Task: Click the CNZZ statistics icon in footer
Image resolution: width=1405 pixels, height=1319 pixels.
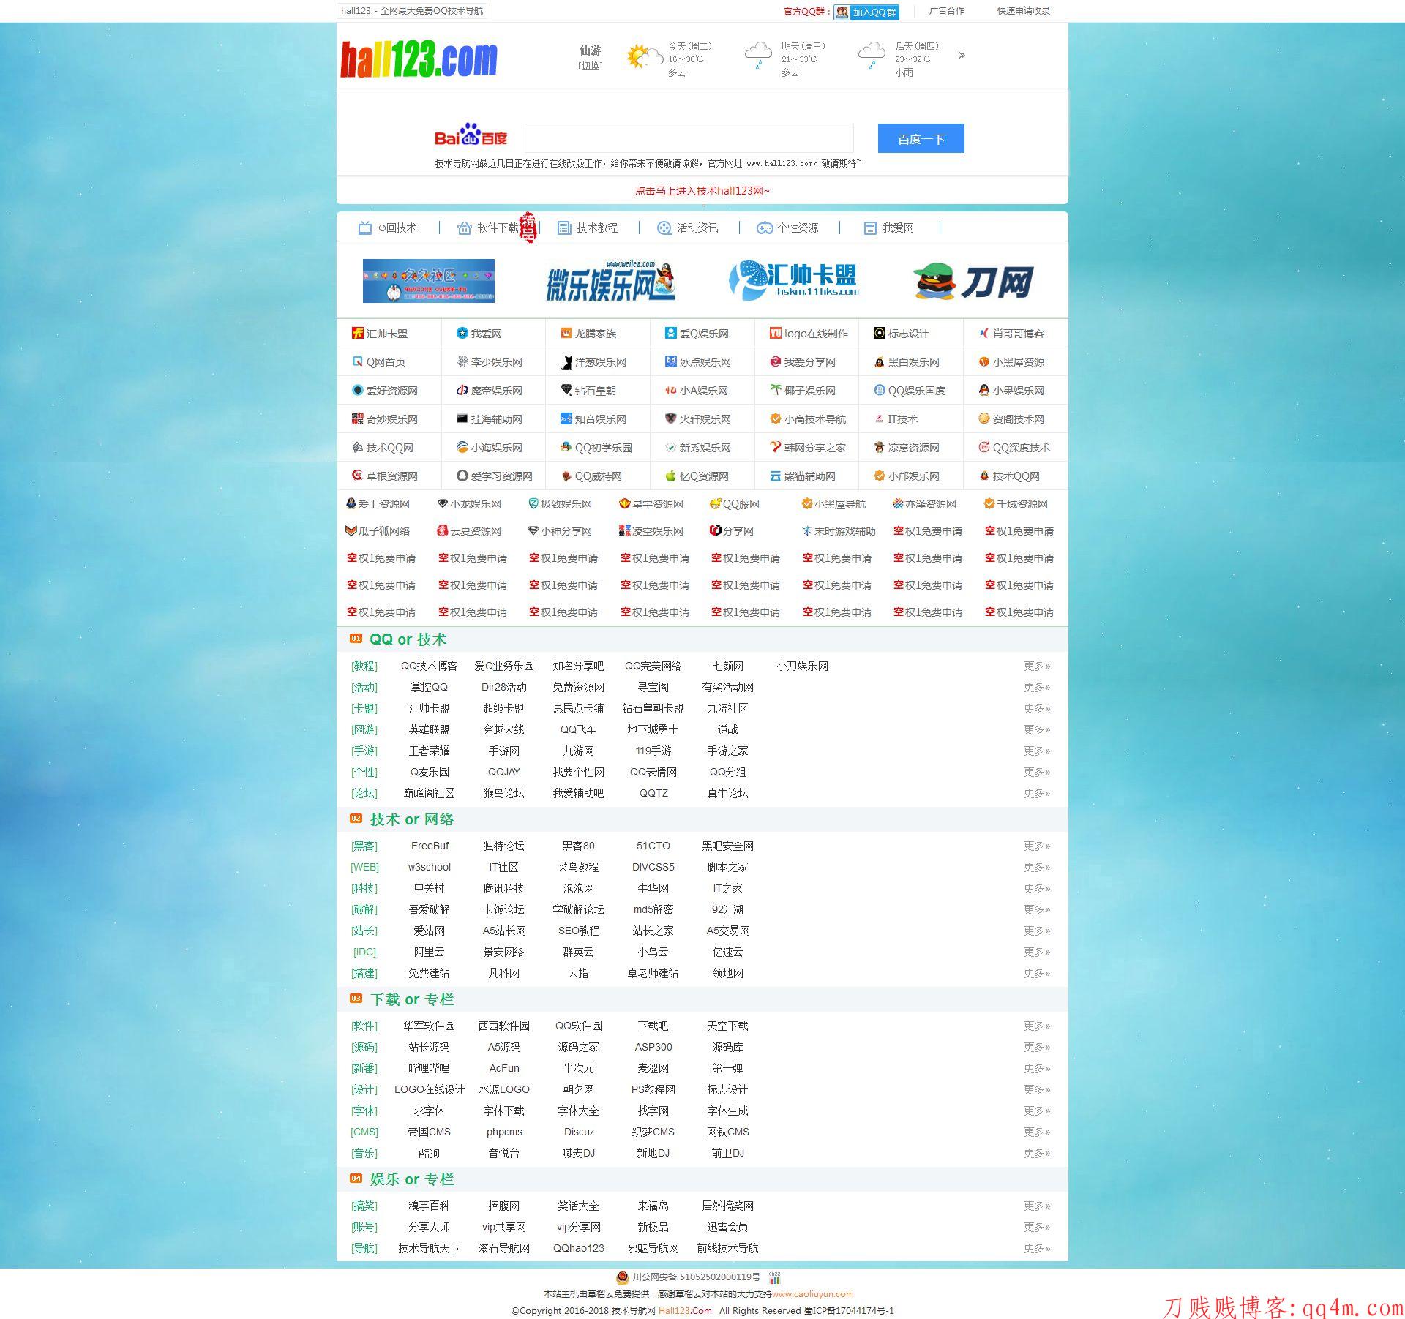Action: pos(775,1278)
